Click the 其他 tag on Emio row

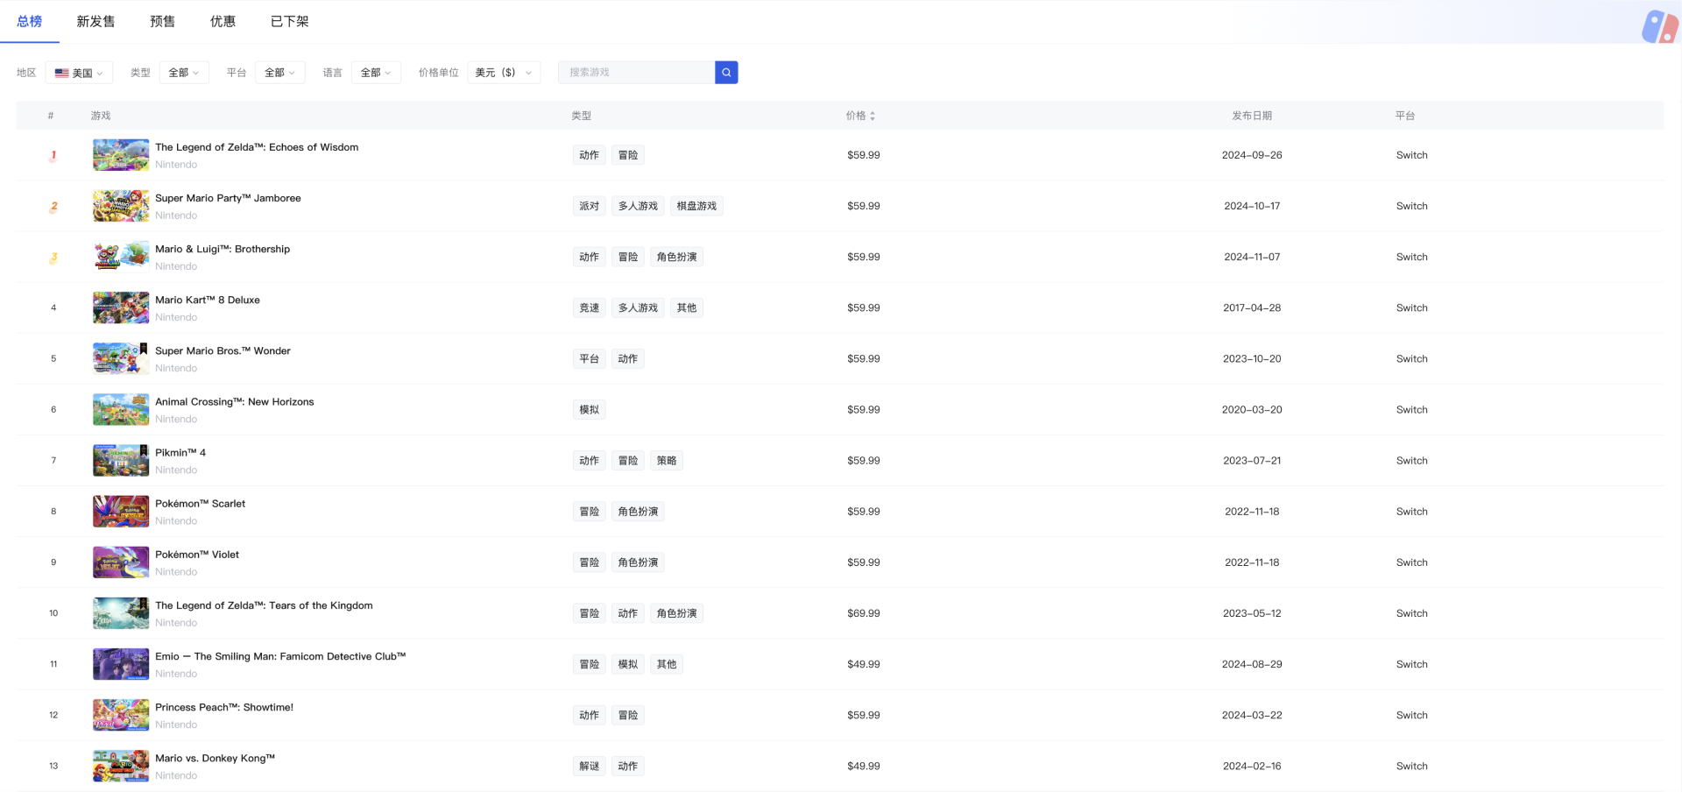pos(667,664)
